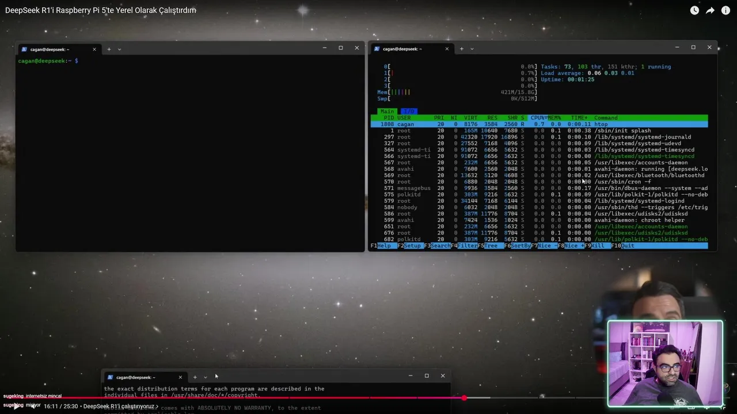Open a new tab in the htop terminal
Viewport: 737px width, 414px height.
(x=461, y=49)
